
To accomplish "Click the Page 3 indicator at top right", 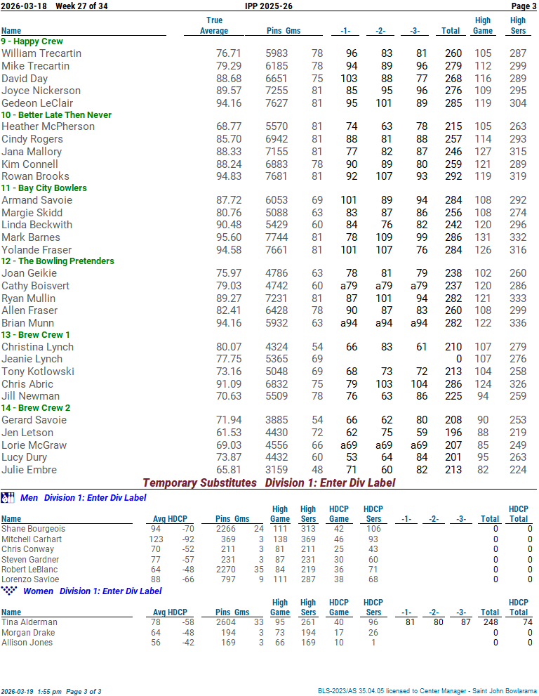I will (524, 6).
